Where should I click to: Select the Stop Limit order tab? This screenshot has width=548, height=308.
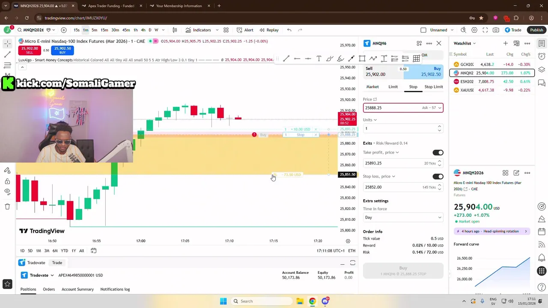click(434, 87)
